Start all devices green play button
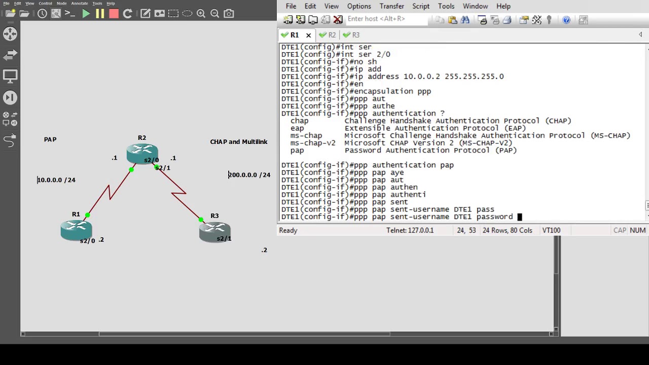Image resolution: width=649 pixels, height=365 pixels. click(86, 14)
